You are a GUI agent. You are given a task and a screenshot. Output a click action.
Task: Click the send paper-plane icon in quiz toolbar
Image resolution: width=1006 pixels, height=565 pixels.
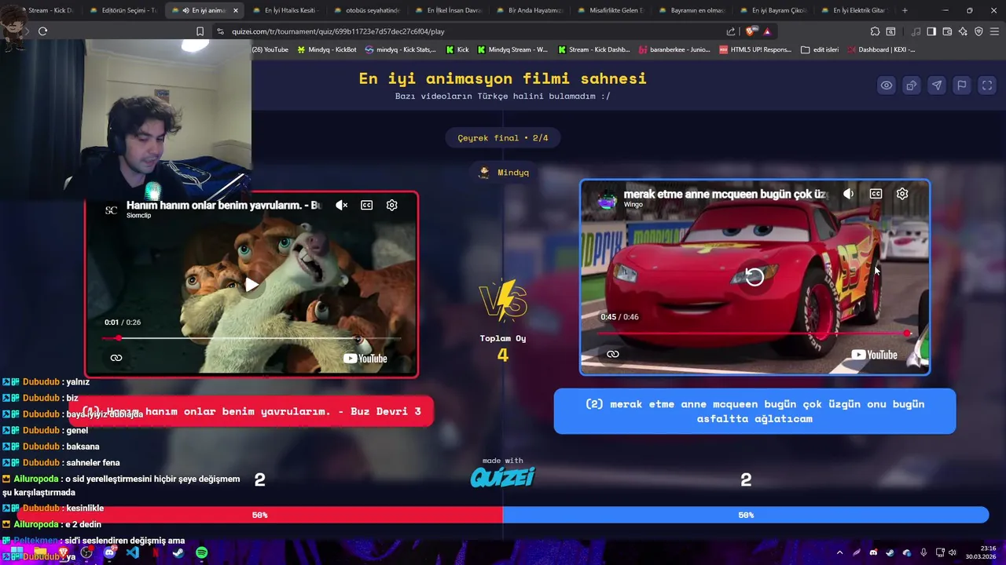937,86
